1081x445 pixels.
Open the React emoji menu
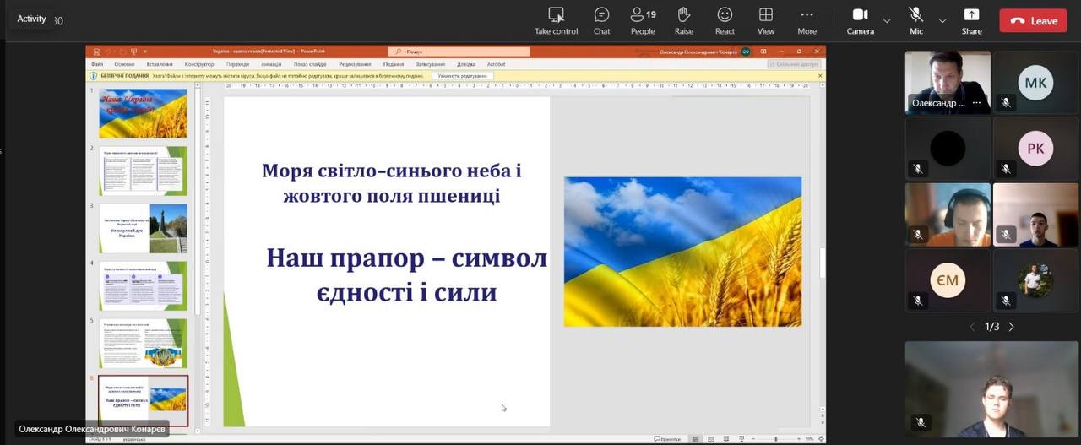click(725, 21)
